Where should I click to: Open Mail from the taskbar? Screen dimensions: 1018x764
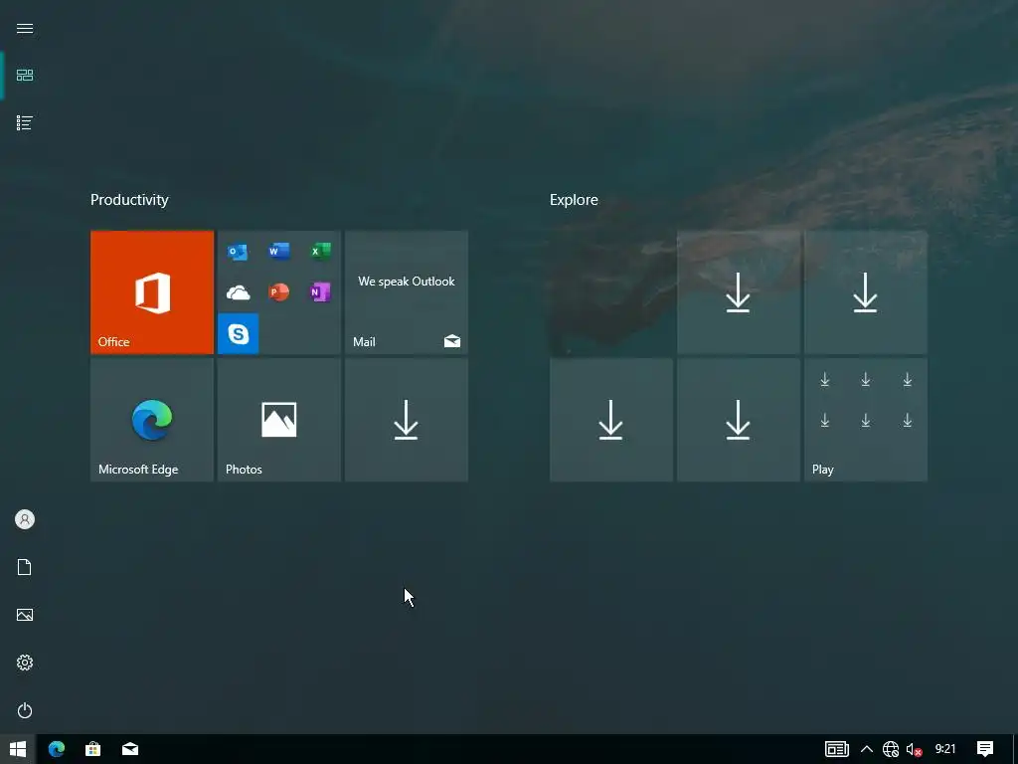click(130, 749)
